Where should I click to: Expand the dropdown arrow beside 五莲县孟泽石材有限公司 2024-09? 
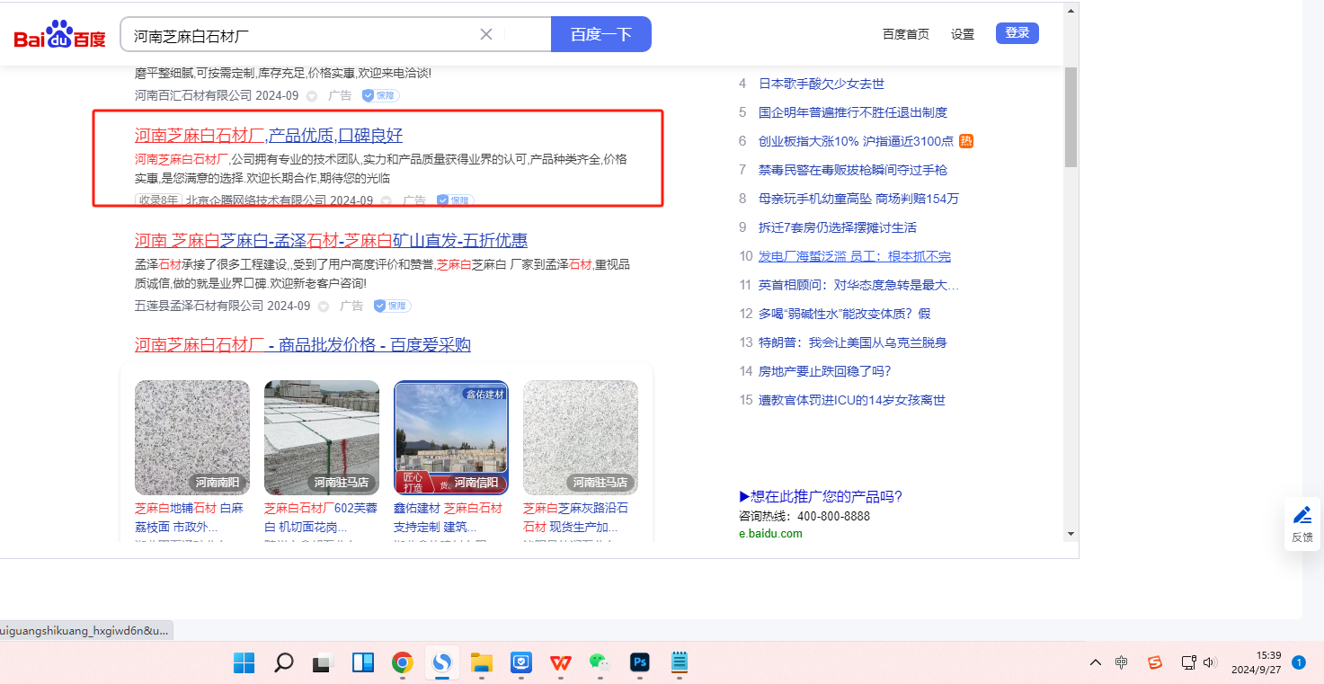tap(324, 306)
